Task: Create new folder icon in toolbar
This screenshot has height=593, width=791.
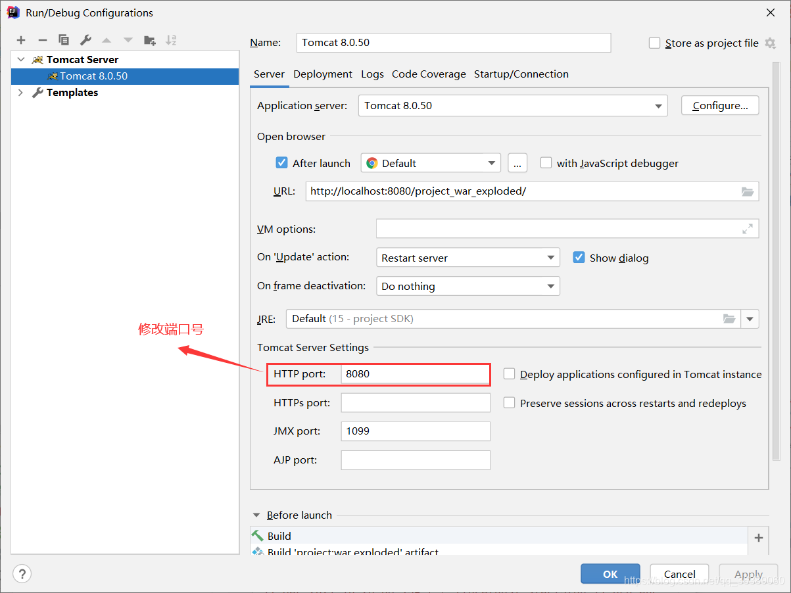Action: point(150,40)
